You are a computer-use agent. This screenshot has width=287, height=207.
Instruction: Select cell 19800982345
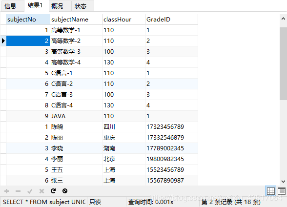171,159
